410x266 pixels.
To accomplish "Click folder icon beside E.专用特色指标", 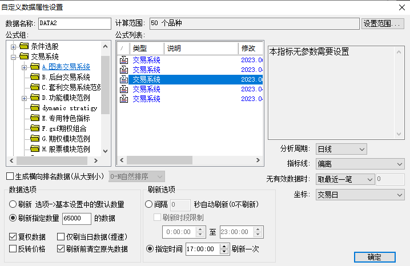I will pyautogui.click(x=35, y=118).
